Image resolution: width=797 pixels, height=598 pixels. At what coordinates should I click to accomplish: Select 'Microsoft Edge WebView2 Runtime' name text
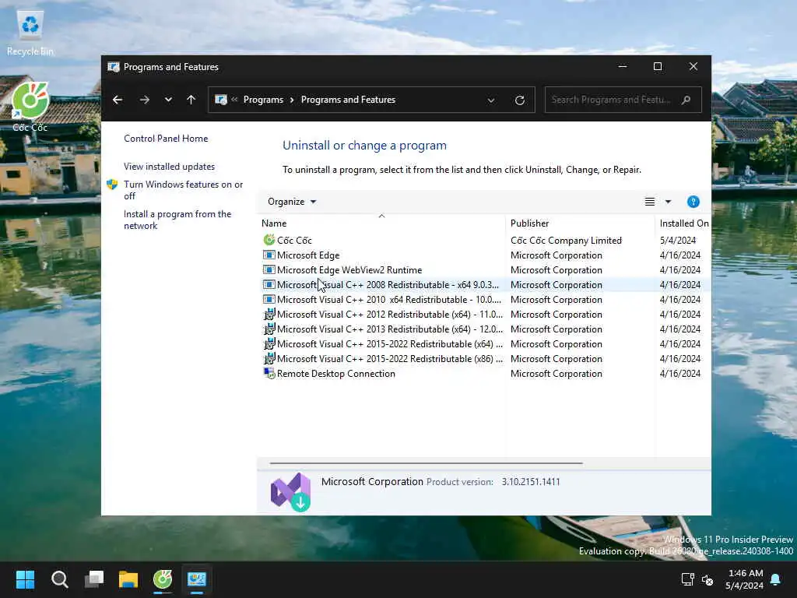[349, 270]
